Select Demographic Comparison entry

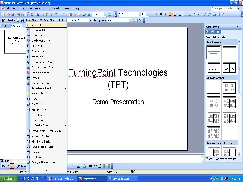pos(47,162)
